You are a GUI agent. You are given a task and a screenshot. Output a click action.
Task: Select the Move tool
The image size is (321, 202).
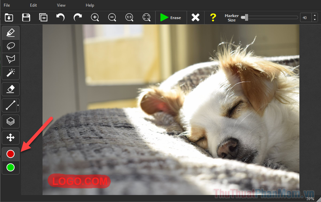(x=11, y=138)
